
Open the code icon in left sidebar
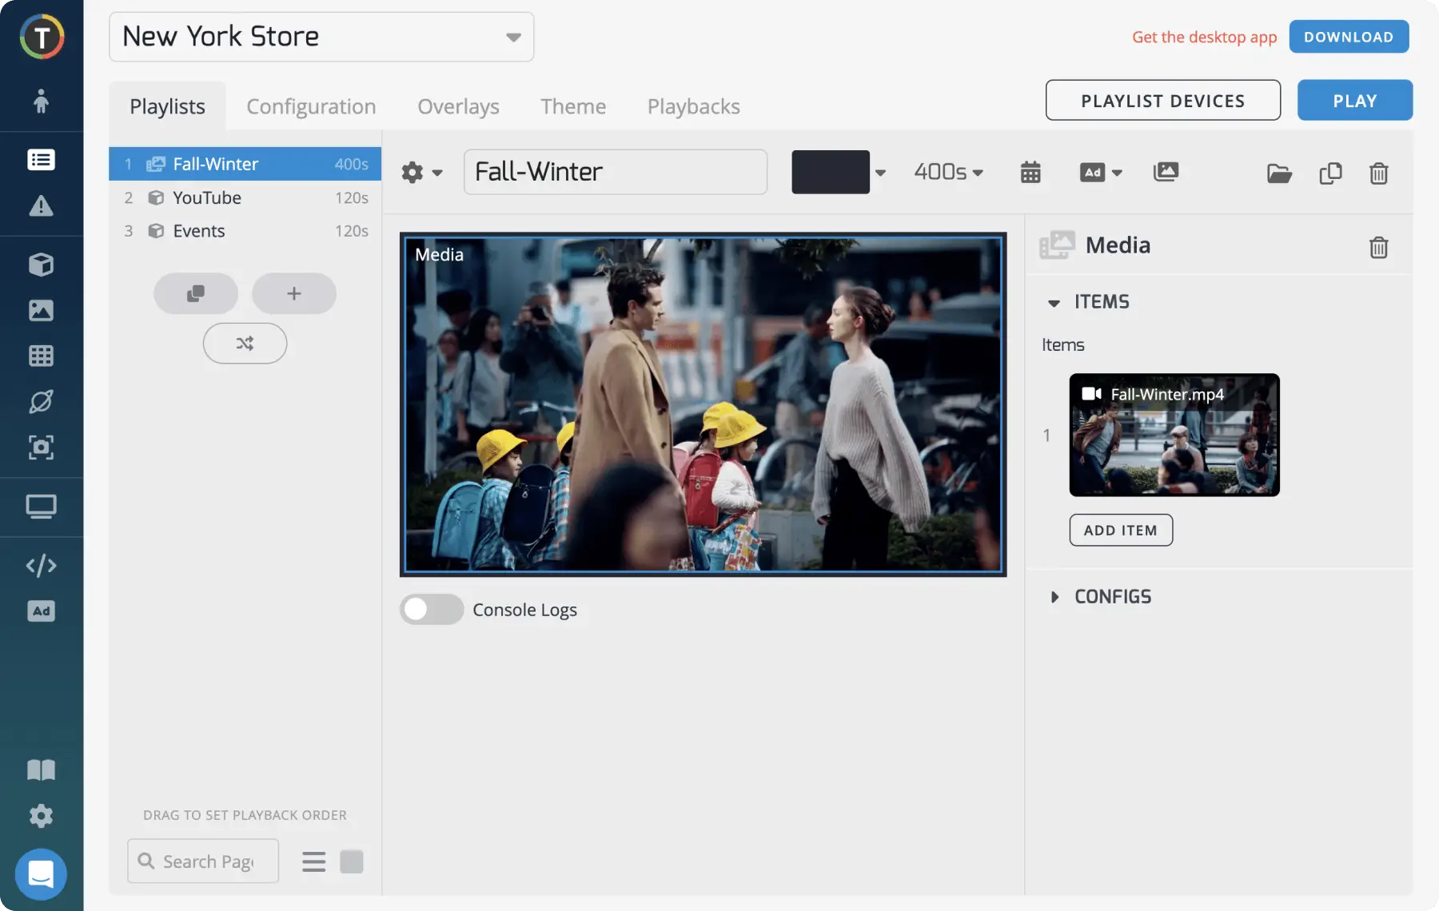41,566
